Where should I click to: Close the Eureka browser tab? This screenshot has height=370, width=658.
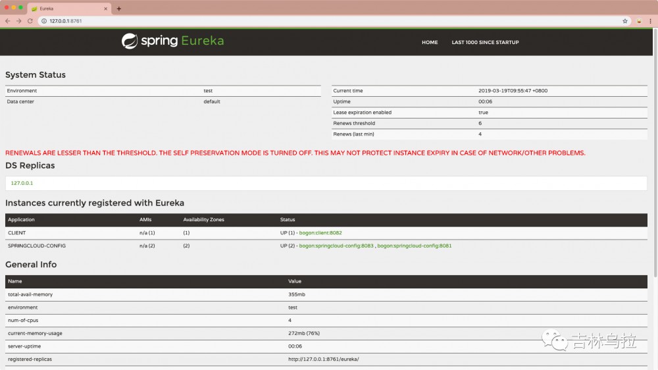105,9
